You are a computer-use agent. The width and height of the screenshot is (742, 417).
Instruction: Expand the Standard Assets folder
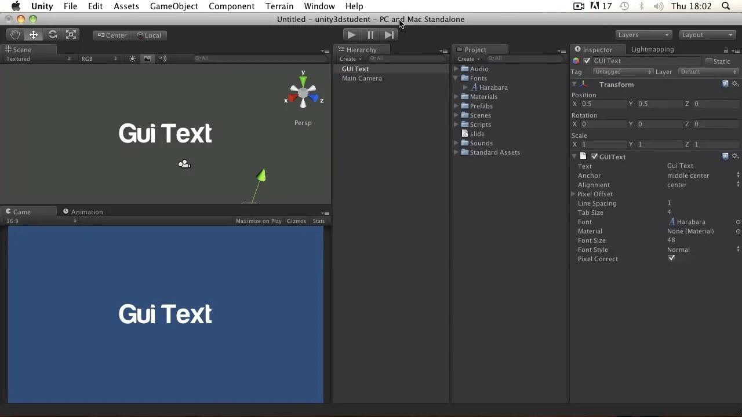pyautogui.click(x=456, y=152)
